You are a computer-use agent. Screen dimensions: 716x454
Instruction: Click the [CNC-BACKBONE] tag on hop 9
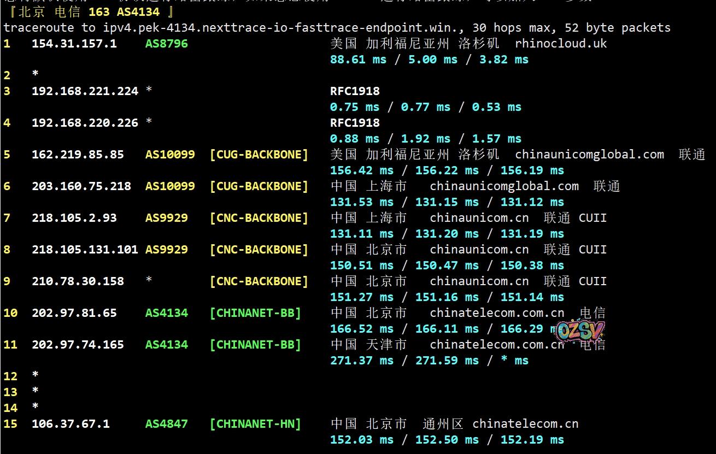click(259, 281)
